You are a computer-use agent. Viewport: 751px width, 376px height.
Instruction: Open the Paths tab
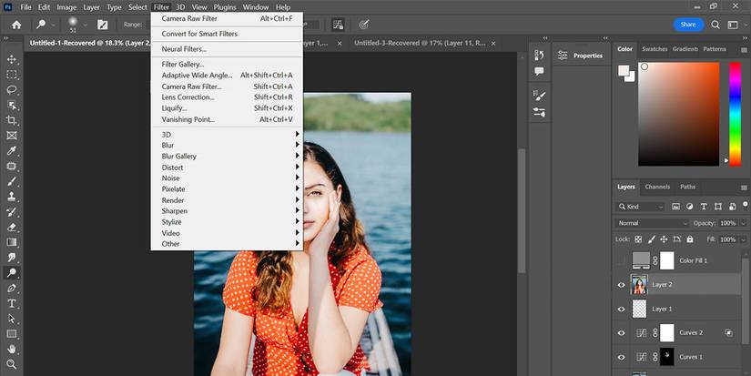[x=687, y=187]
